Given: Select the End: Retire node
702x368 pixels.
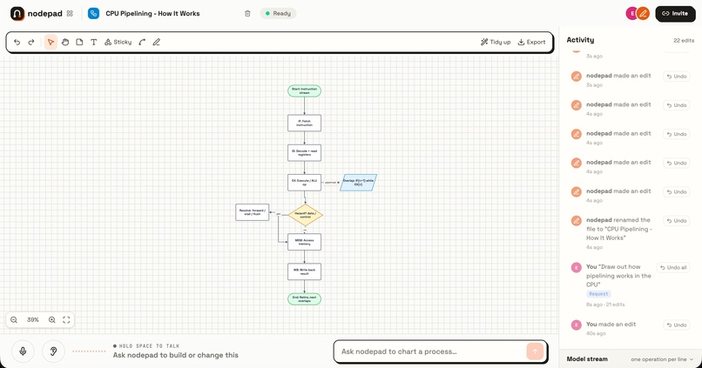Looking at the screenshot, I should point(305,299).
